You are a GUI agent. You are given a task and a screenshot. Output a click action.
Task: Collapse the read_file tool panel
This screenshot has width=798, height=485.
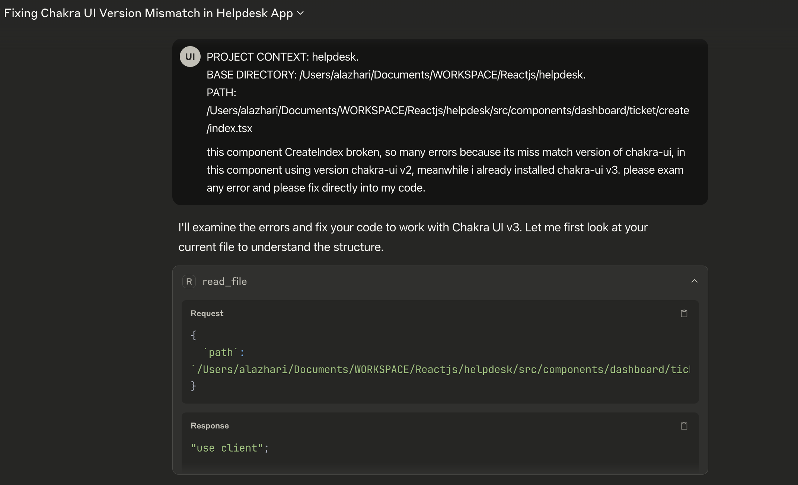tap(694, 281)
